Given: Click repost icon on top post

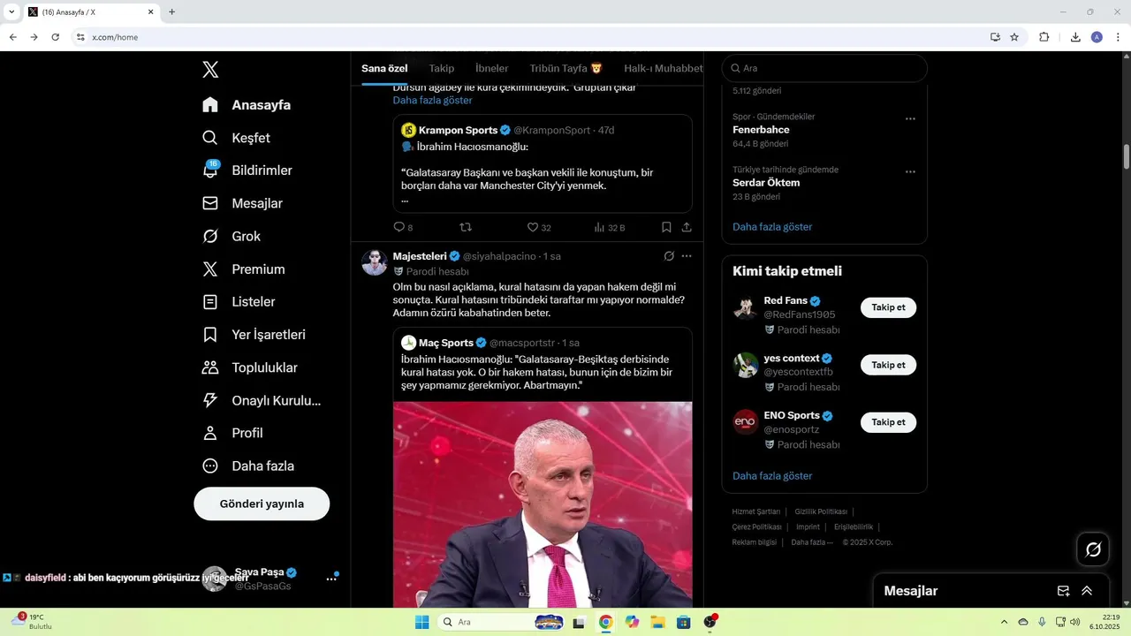Looking at the screenshot, I should [467, 227].
